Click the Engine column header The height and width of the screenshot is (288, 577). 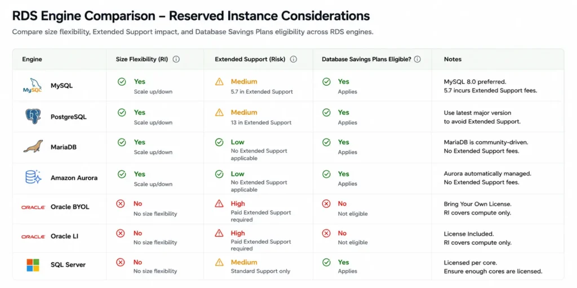point(32,59)
